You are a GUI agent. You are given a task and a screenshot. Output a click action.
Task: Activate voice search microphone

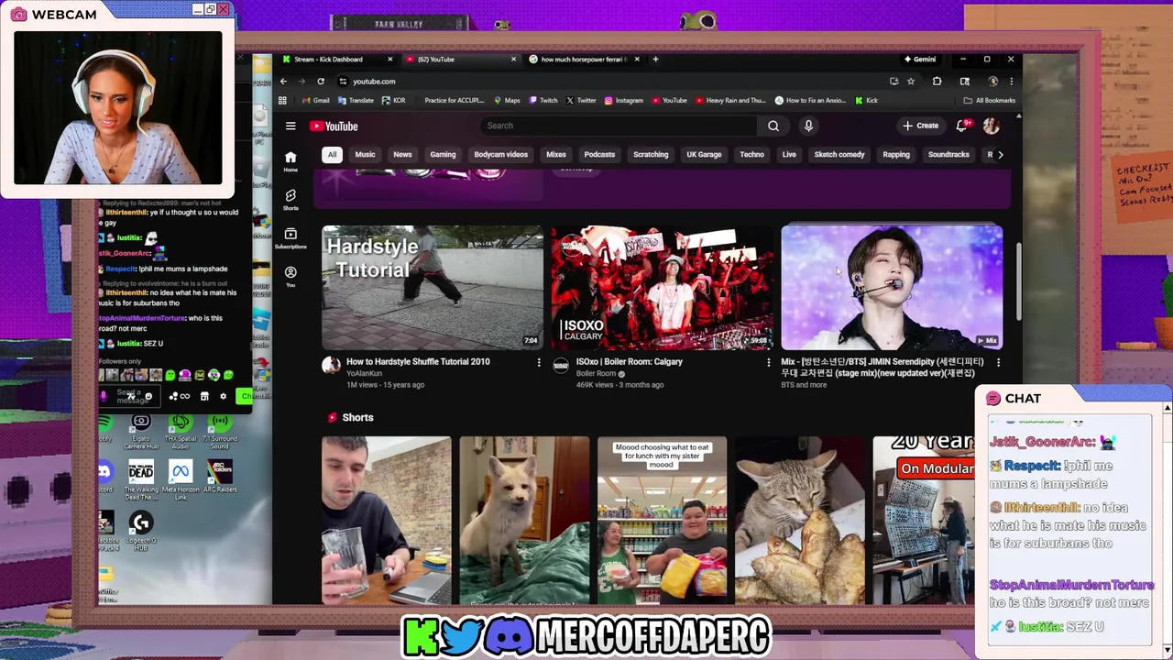coord(808,126)
